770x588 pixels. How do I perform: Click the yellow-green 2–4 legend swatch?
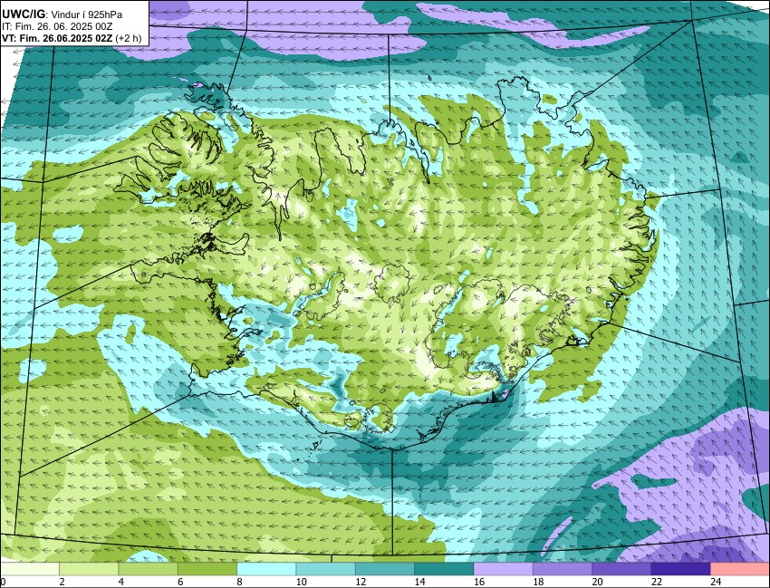pos(89,569)
